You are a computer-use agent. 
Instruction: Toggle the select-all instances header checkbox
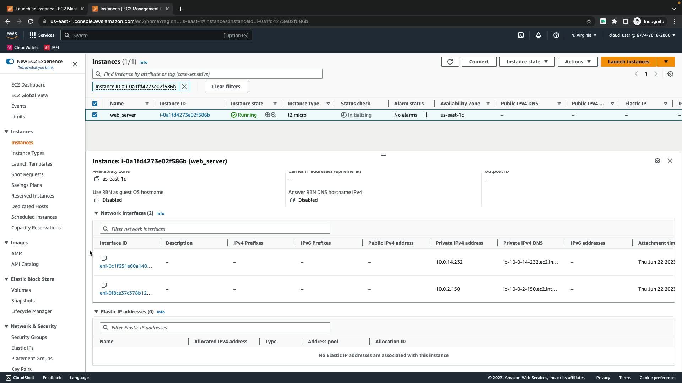click(x=95, y=104)
